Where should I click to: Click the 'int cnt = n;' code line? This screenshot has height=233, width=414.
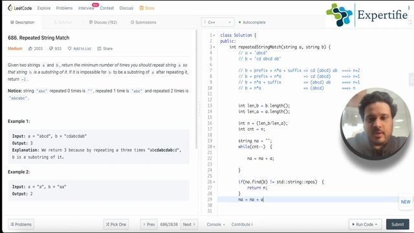pyautogui.click(x=252, y=129)
